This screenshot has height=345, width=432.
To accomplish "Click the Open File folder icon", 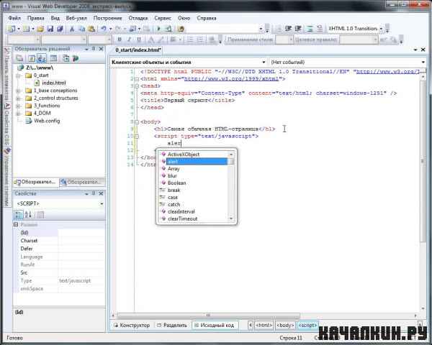I will 40,29.
